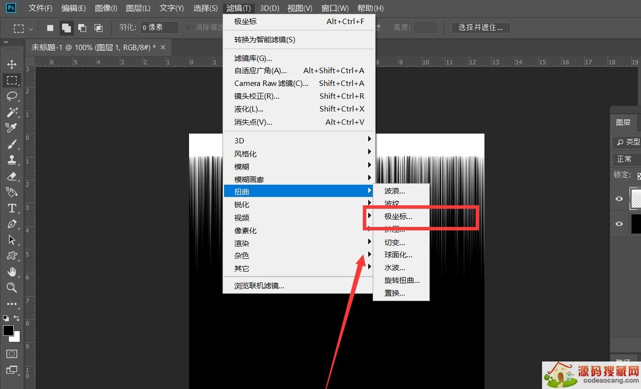Select the Rectangular Marquee tool in toolbox
641x389 pixels.
click(x=12, y=80)
